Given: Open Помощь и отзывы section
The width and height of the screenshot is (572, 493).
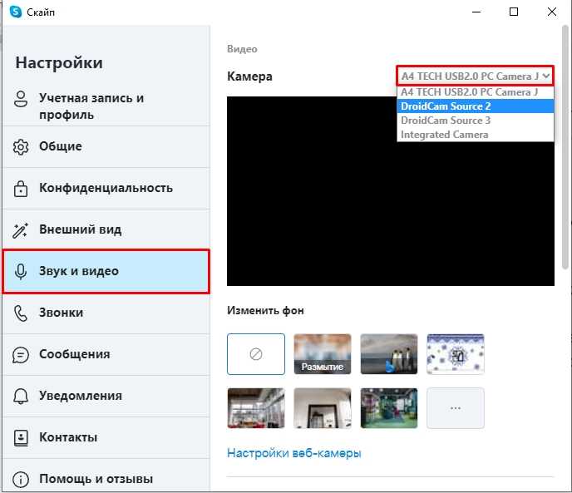Looking at the screenshot, I should click(x=106, y=476).
